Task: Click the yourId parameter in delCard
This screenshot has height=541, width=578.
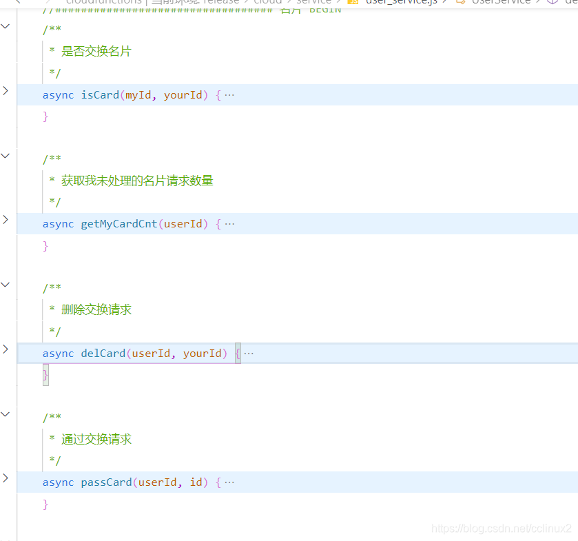Action: (x=203, y=354)
